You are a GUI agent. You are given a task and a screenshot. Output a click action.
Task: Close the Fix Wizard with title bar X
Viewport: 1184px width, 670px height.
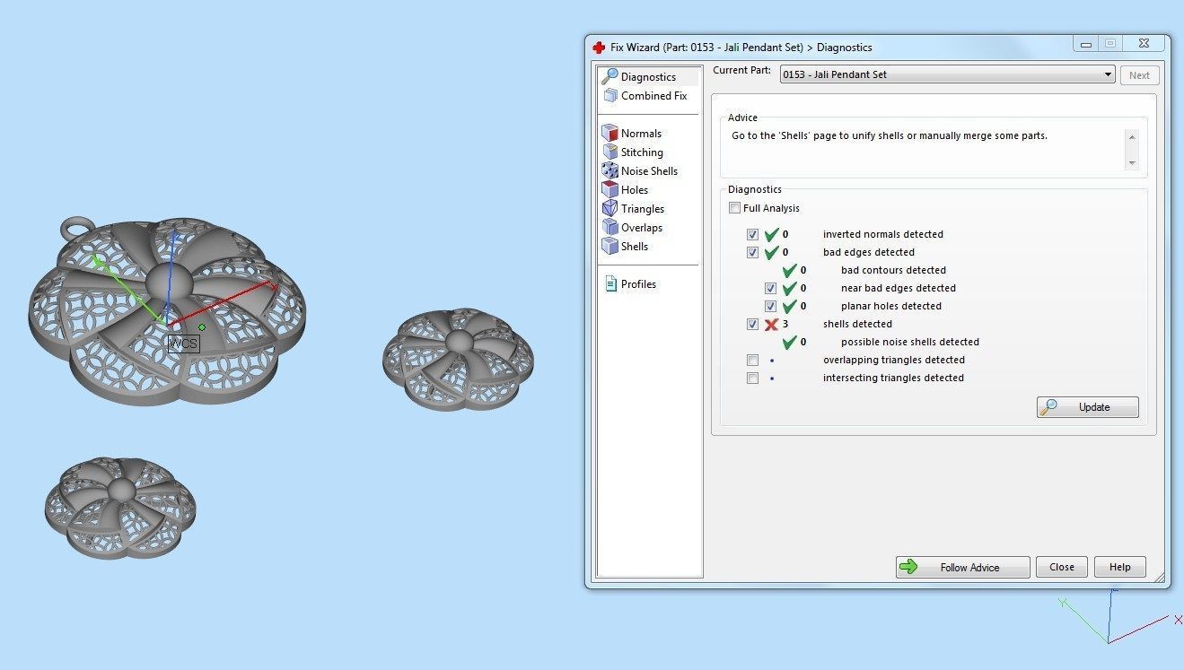1145,43
